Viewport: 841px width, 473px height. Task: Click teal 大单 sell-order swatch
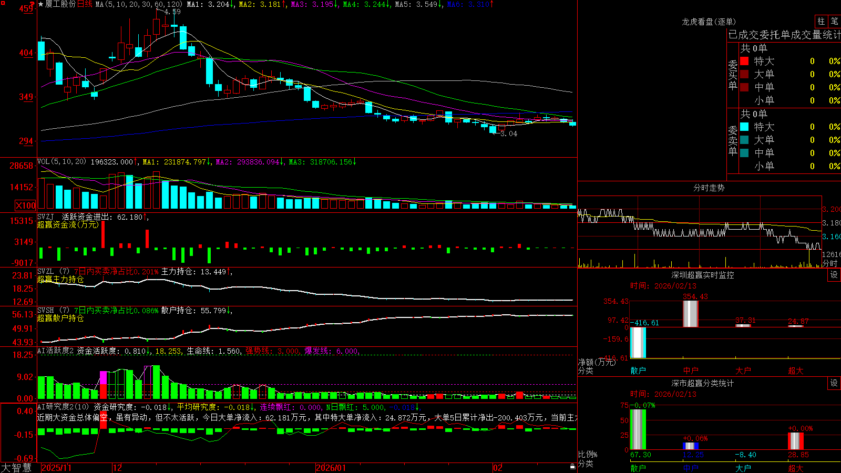tap(744, 140)
